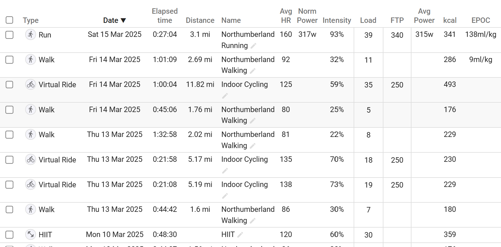Screen dimensions: 501x247
Task: Click the Run activity icon for Sat 15 Mar
Action: (31, 35)
